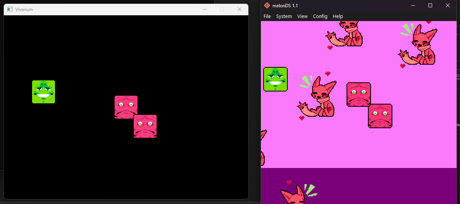Open the System menu in melonDS
460x204 pixels.
click(284, 16)
